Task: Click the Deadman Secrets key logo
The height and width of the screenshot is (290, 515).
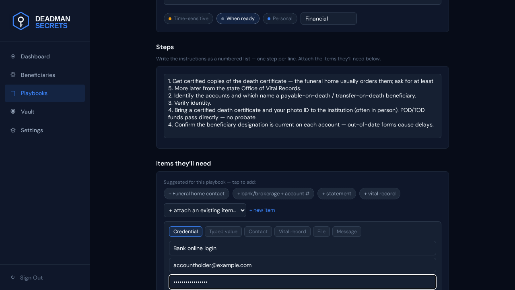Action: (x=21, y=21)
